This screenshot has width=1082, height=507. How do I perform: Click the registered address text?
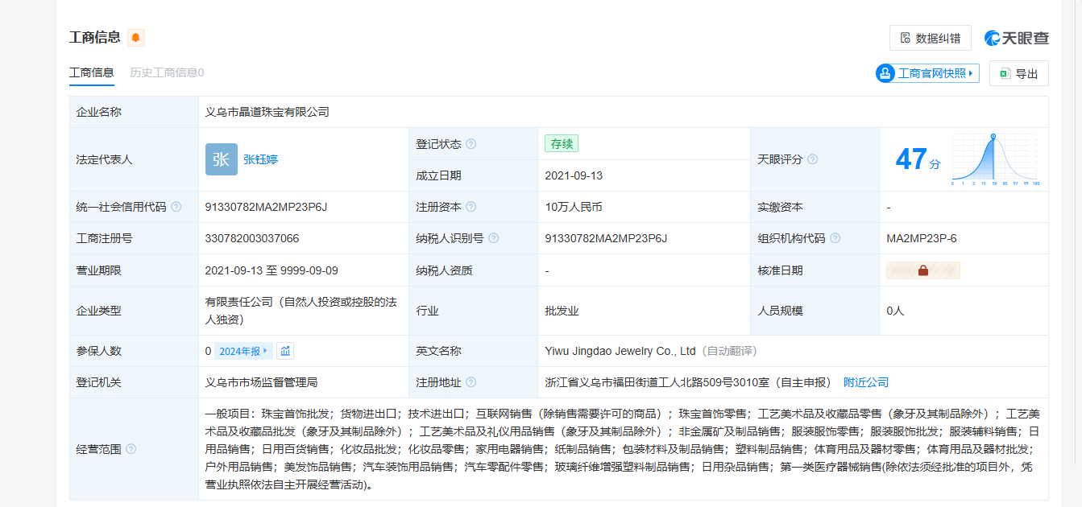689,382
